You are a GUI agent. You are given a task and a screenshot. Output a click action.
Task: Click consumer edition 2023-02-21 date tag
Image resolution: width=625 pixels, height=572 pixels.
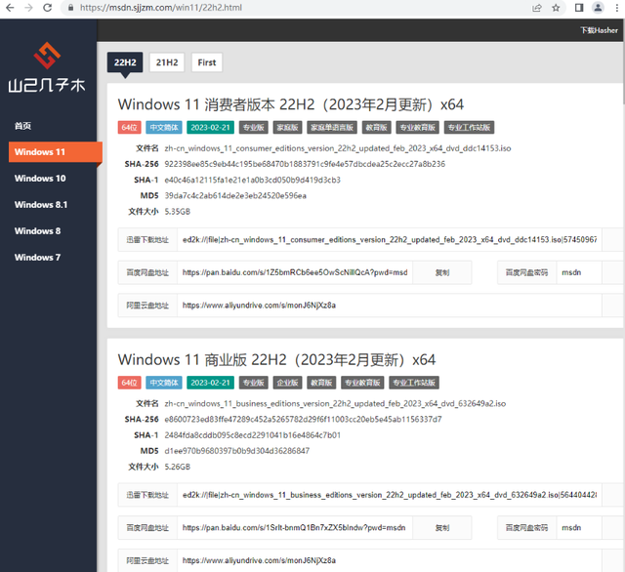(x=211, y=128)
